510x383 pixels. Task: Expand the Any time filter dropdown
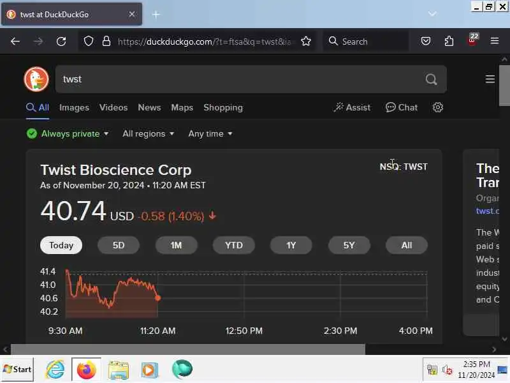click(210, 133)
